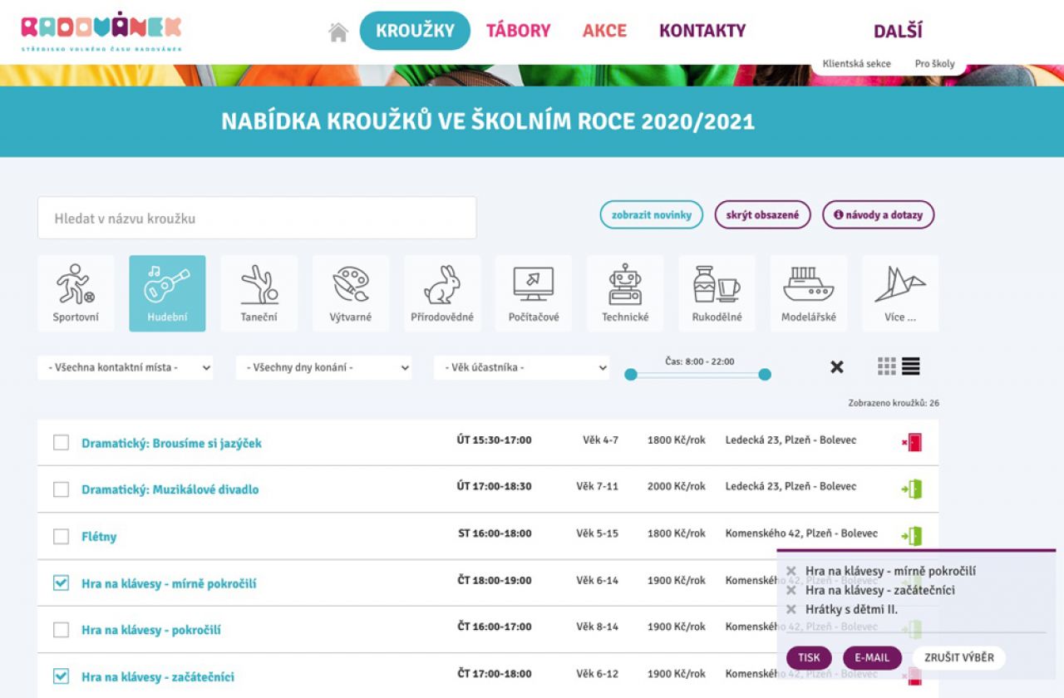Uncheck Hra na klávesy - mírně pokročilí
1064x698 pixels.
pos(61,583)
